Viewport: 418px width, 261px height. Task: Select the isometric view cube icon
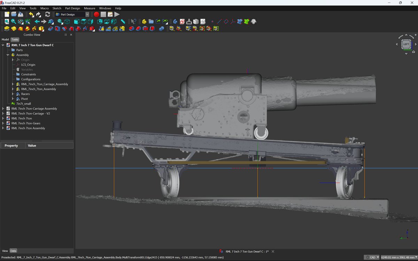click(x=67, y=21)
